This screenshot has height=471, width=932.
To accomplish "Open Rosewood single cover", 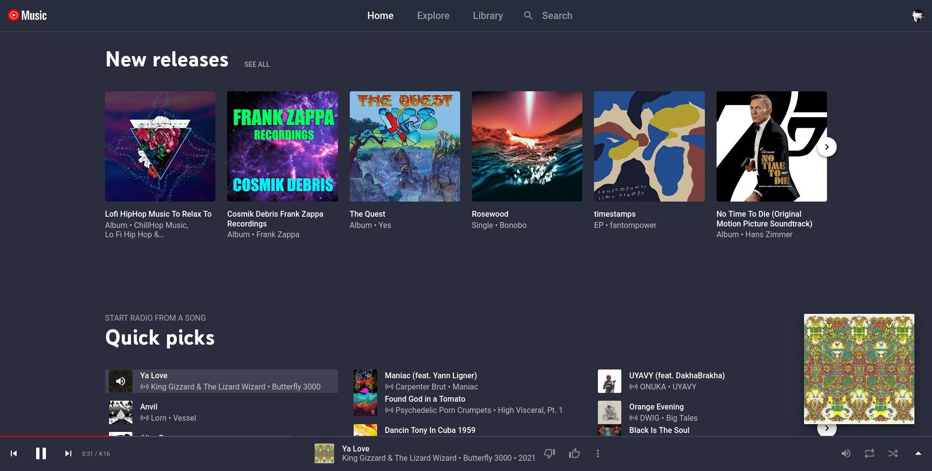I will (527, 146).
